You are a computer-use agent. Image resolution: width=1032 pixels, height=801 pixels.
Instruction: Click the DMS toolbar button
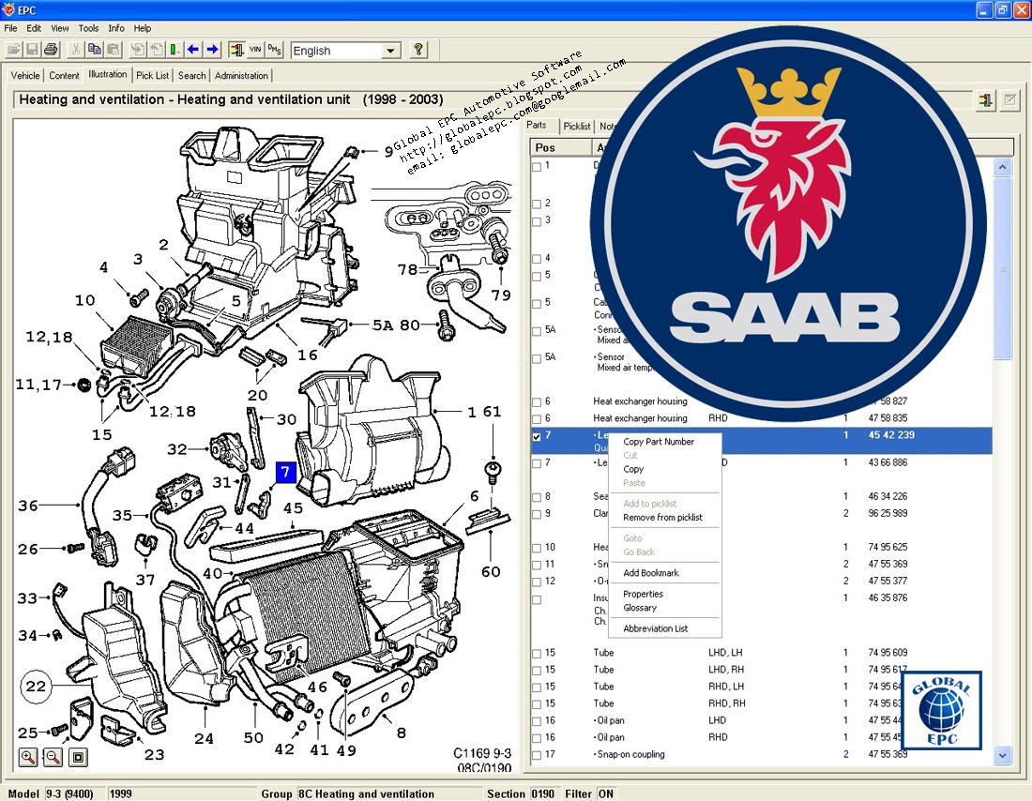tap(275, 50)
